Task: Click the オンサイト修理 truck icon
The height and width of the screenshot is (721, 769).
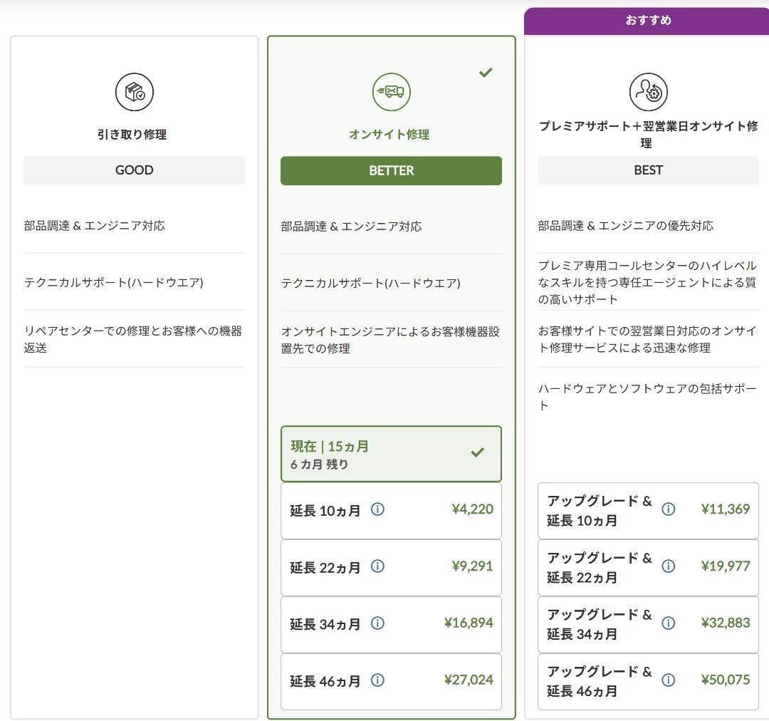Action: click(x=391, y=91)
